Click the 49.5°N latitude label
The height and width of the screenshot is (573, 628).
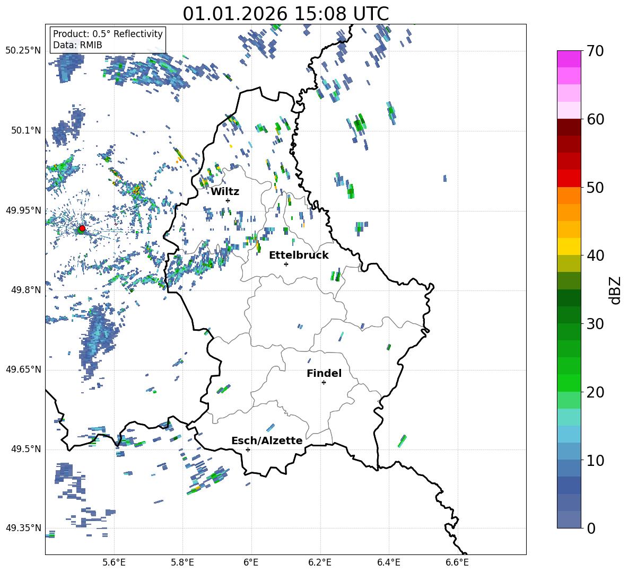pyautogui.click(x=26, y=449)
